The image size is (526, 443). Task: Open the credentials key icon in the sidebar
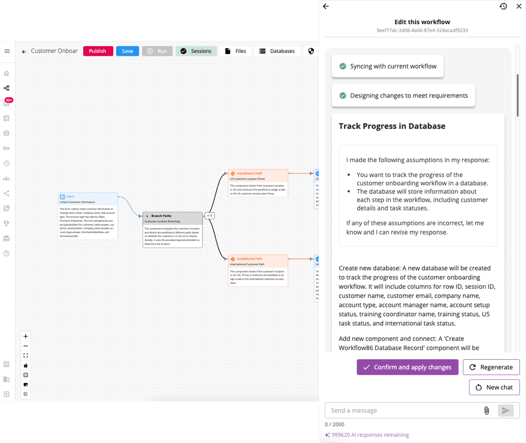(7, 148)
